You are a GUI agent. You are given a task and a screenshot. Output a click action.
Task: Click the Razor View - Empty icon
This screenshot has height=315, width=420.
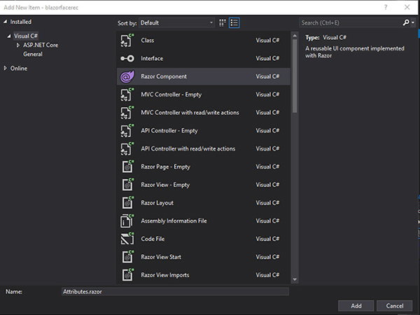[x=128, y=185]
